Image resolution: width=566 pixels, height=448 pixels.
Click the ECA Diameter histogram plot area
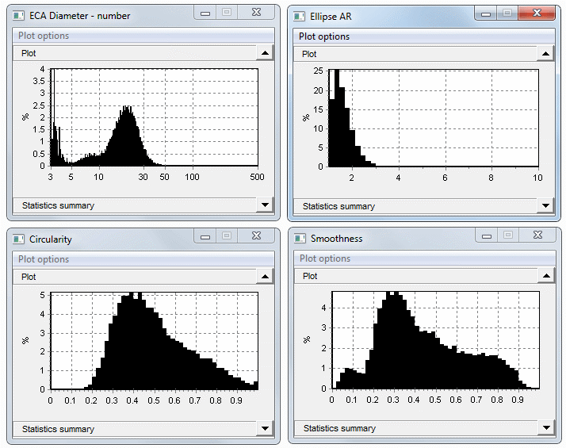pyautogui.click(x=154, y=117)
